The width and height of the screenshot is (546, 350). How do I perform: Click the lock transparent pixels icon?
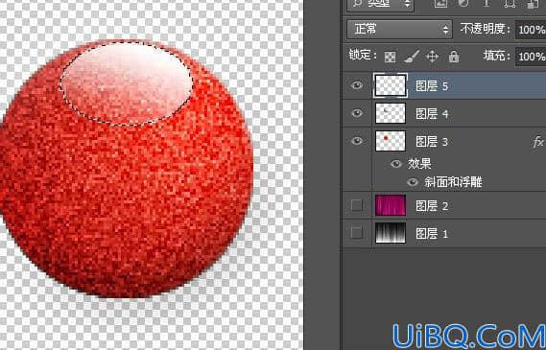390,57
